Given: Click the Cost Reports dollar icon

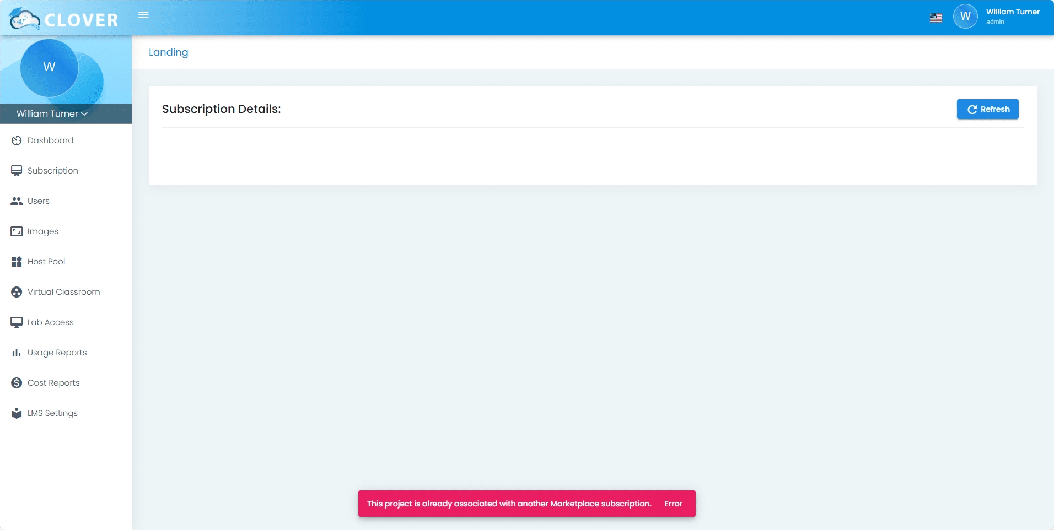Looking at the screenshot, I should (17, 383).
